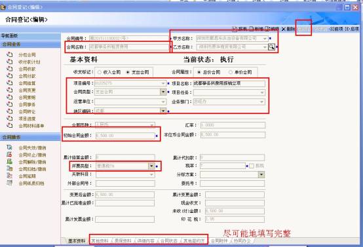
Task: Click the 合同延期 operation icon
Action: [9, 176]
